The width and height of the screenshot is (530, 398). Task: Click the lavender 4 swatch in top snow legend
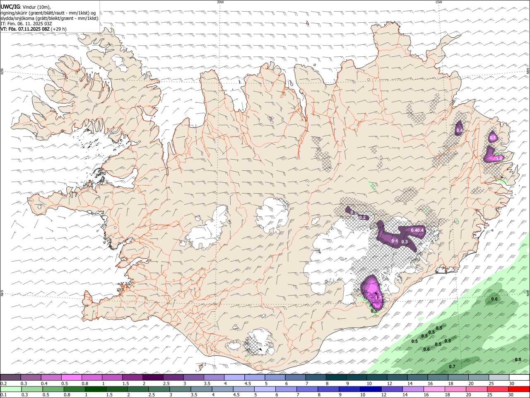[234, 378]
